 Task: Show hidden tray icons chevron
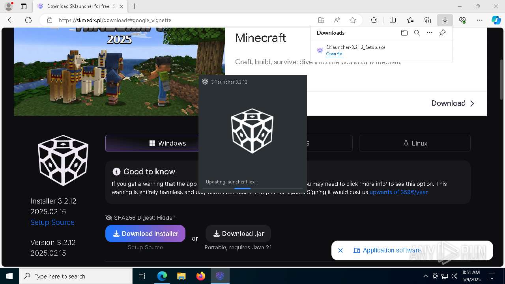[x=426, y=276]
